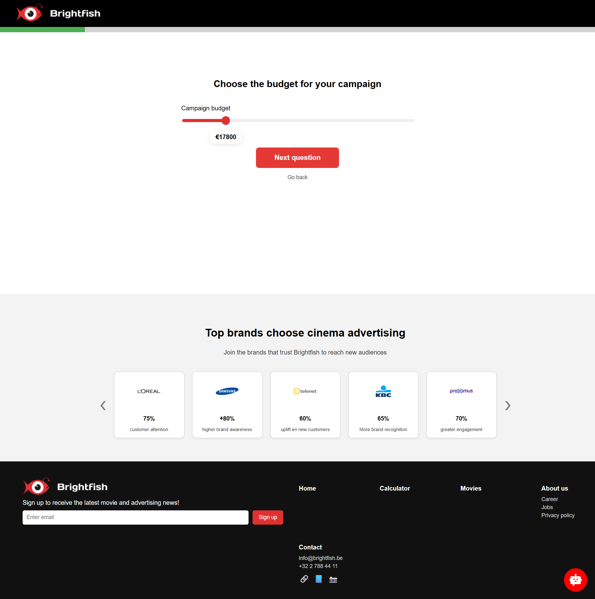This screenshot has height=599, width=595.
Task: Open the Movies footer menu item
Action: (x=471, y=488)
